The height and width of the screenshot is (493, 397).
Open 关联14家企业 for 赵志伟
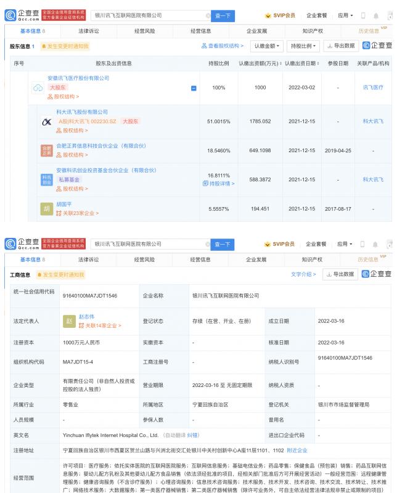(x=100, y=326)
